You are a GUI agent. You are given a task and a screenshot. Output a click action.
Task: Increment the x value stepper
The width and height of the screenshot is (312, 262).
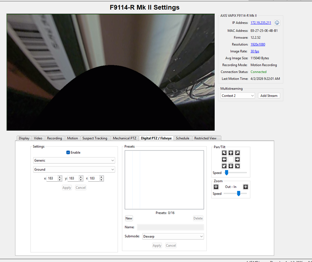60,177
